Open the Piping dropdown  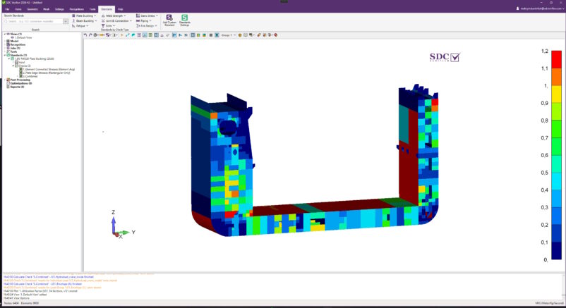point(144,21)
